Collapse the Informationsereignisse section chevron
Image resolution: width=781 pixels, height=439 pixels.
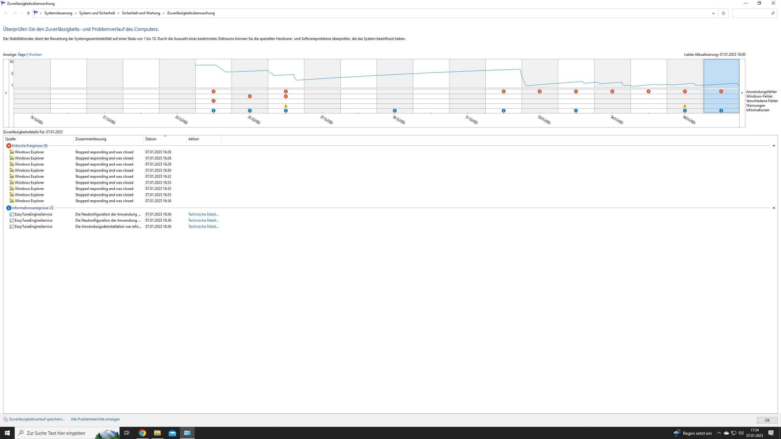tap(774, 208)
